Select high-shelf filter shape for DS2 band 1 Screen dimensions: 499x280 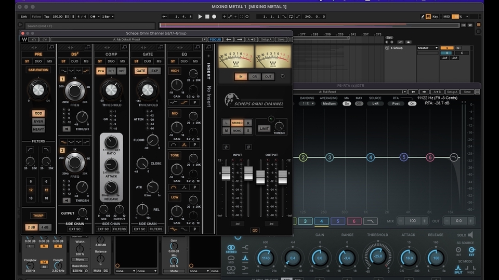pos(86,71)
